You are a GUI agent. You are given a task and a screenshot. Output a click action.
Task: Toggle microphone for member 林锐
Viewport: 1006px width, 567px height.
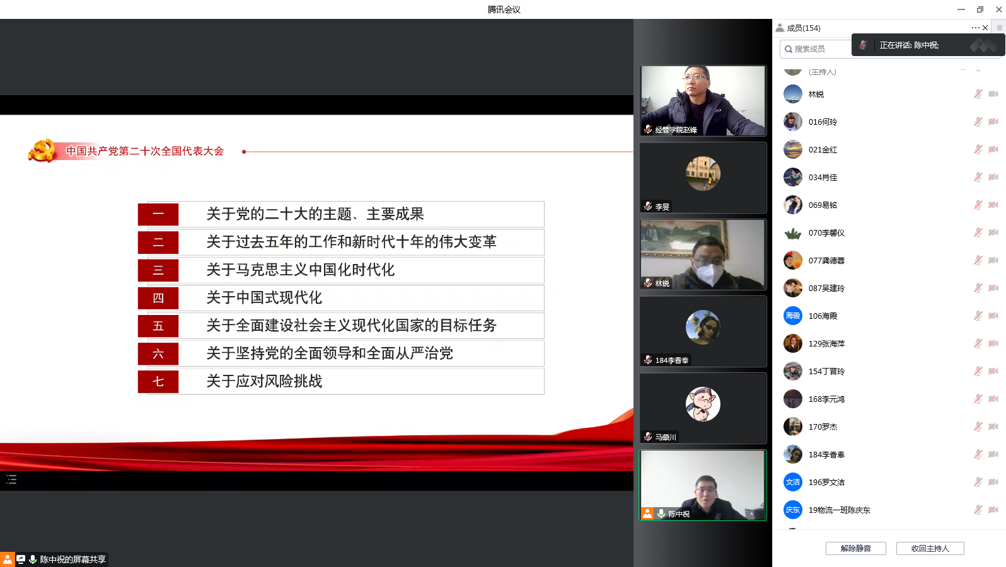(x=978, y=94)
